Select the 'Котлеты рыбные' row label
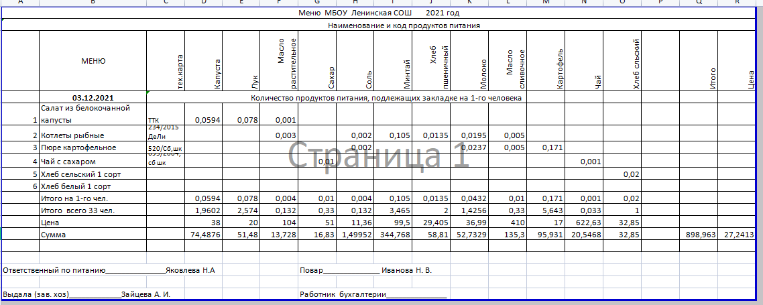 (x=69, y=135)
